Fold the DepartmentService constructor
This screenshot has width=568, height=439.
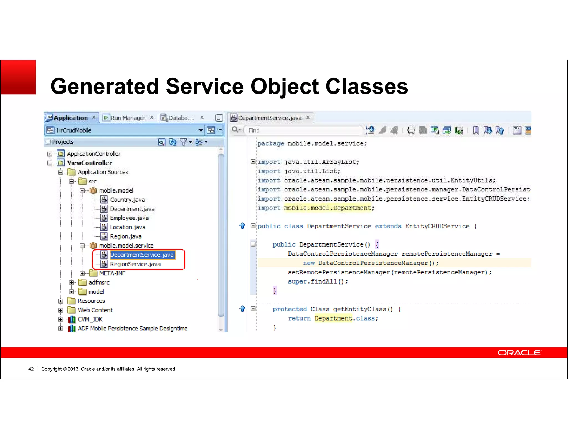253,244
